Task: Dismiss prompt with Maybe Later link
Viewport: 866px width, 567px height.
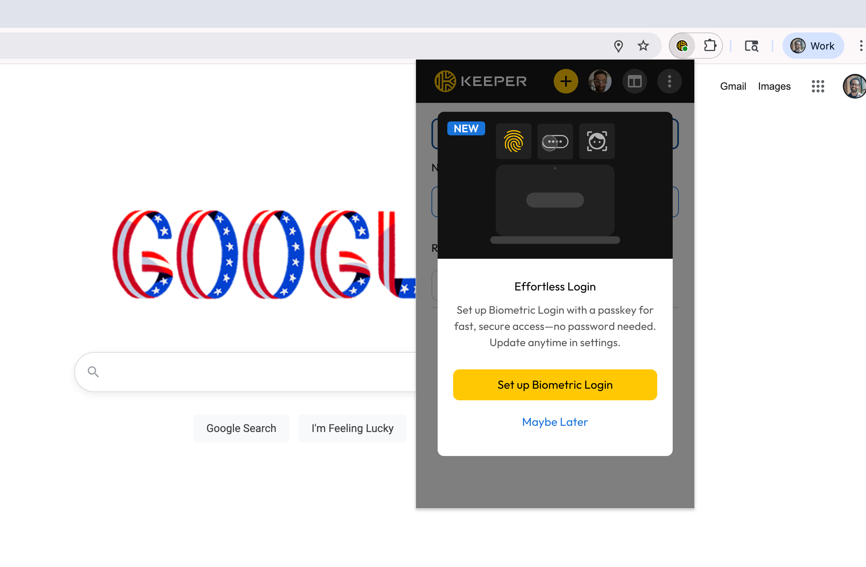Action: (x=555, y=422)
